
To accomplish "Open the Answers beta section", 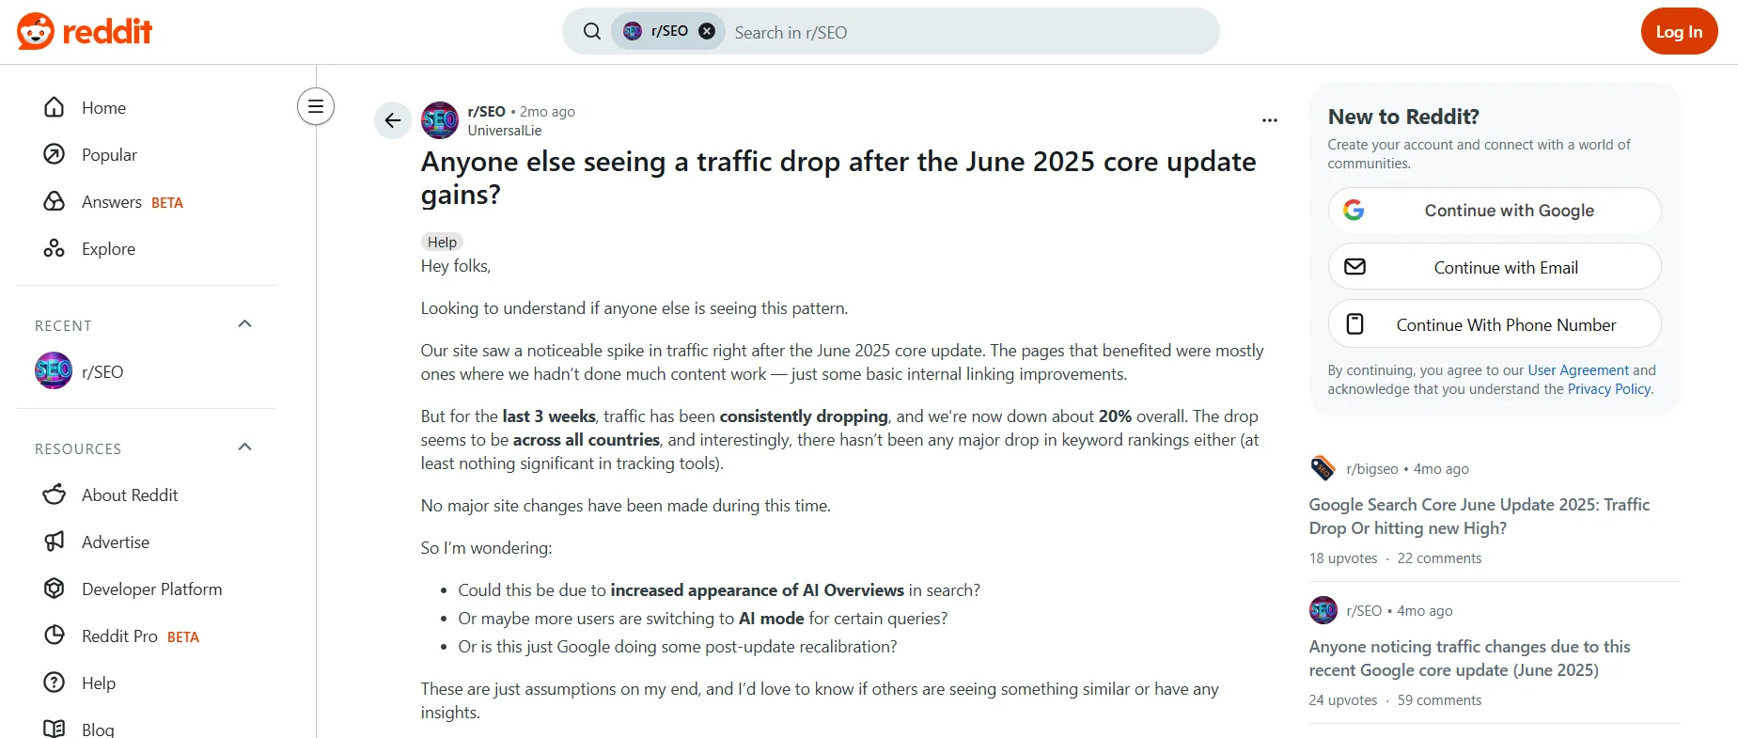I will [112, 201].
